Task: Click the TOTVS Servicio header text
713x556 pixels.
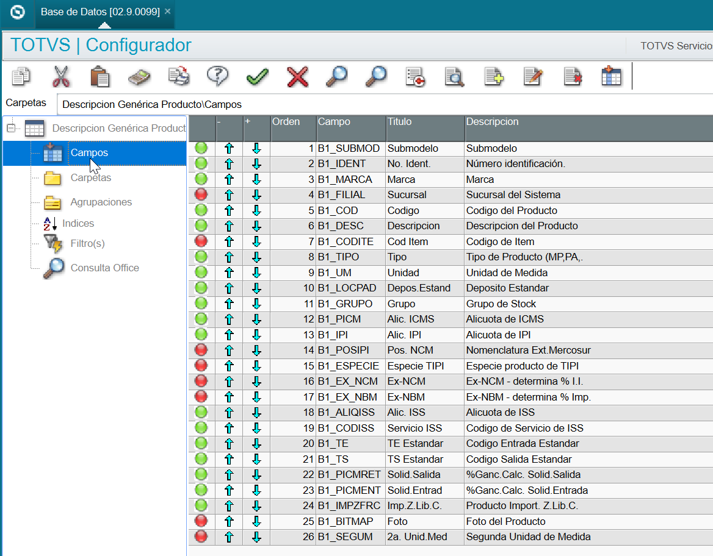Action: pos(676,46)
